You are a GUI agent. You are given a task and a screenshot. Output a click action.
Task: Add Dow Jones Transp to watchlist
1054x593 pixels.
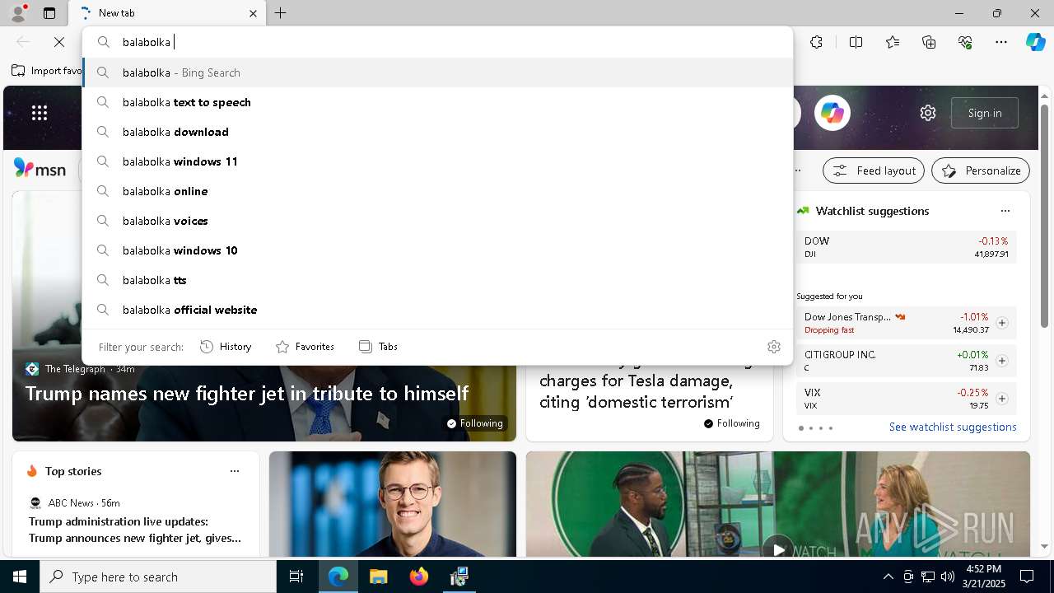coord(1001,323)
